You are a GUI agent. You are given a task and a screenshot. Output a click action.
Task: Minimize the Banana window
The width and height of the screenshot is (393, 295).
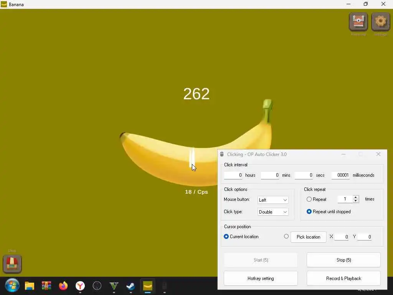(x=348, y=4)
